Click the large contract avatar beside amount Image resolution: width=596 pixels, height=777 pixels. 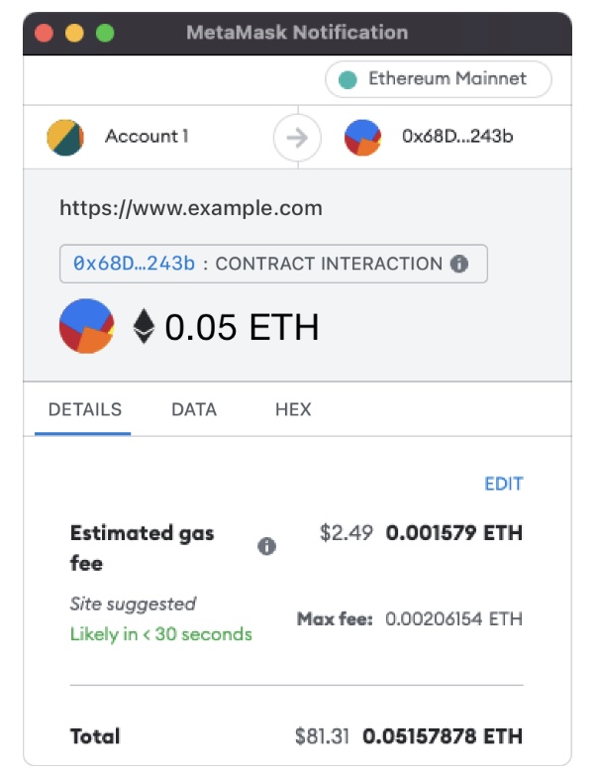[x=86, y=326]
